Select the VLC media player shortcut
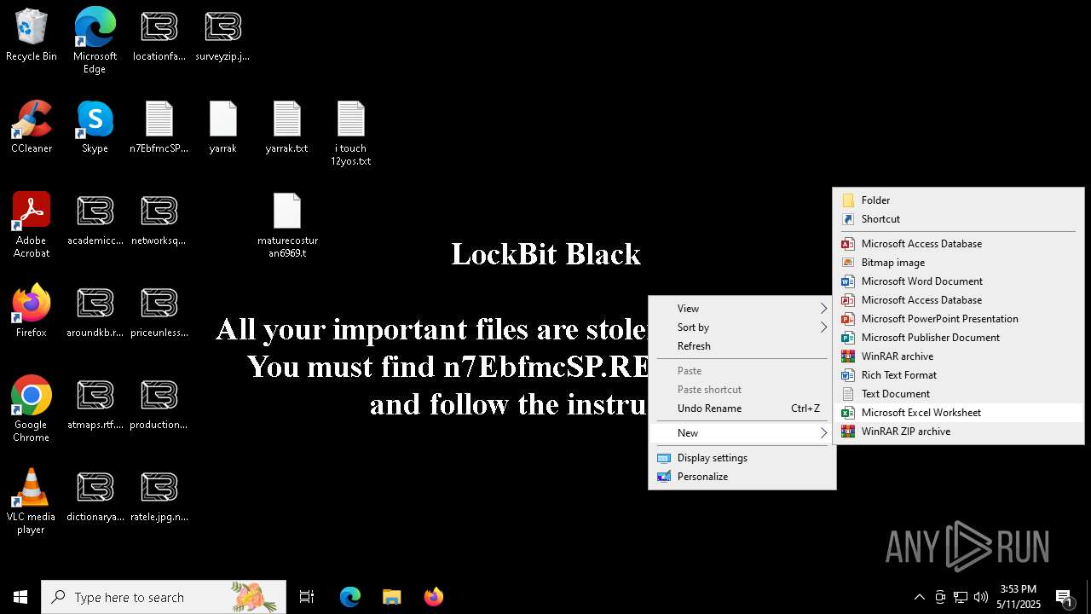1091x614 pixels. pyautogui.click(x=32, y=501)
